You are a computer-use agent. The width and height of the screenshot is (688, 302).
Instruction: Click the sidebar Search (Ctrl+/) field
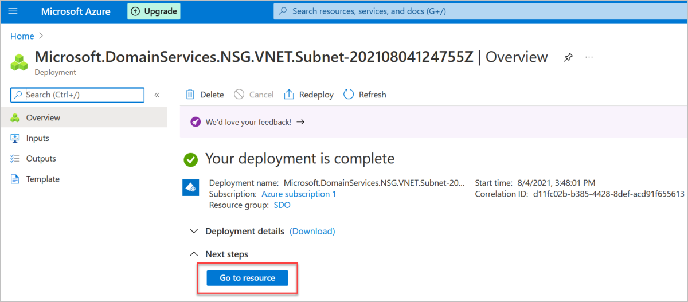[77, 95]
